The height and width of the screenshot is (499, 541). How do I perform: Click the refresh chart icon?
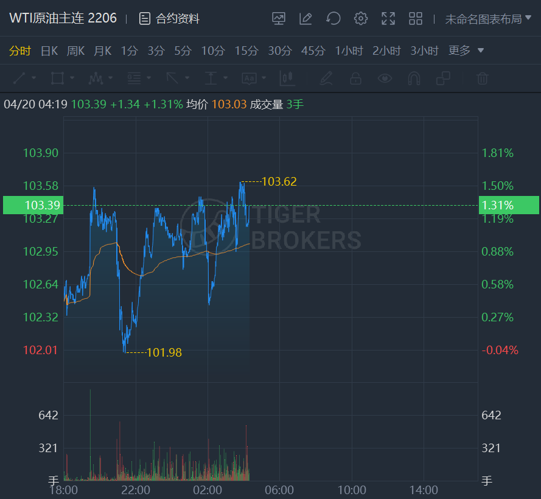[333, 19]
